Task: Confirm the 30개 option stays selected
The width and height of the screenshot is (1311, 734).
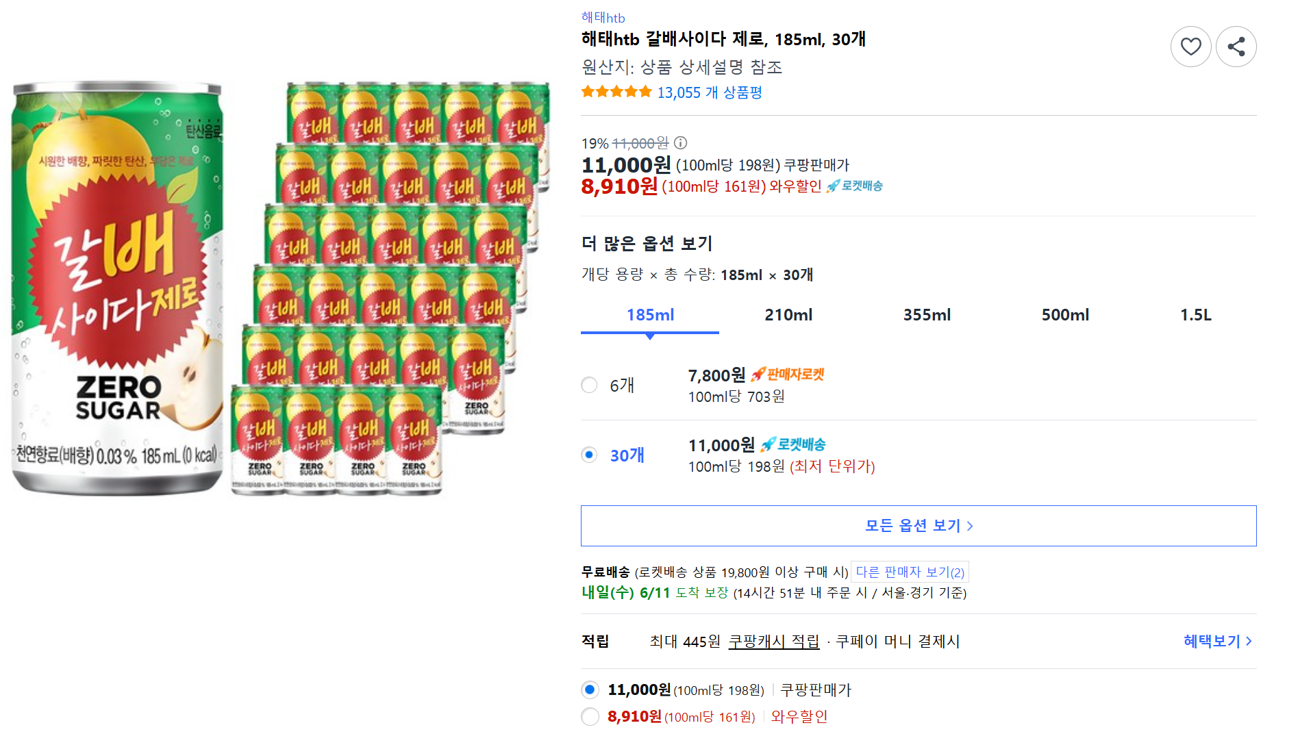Action: pos(589,454)
